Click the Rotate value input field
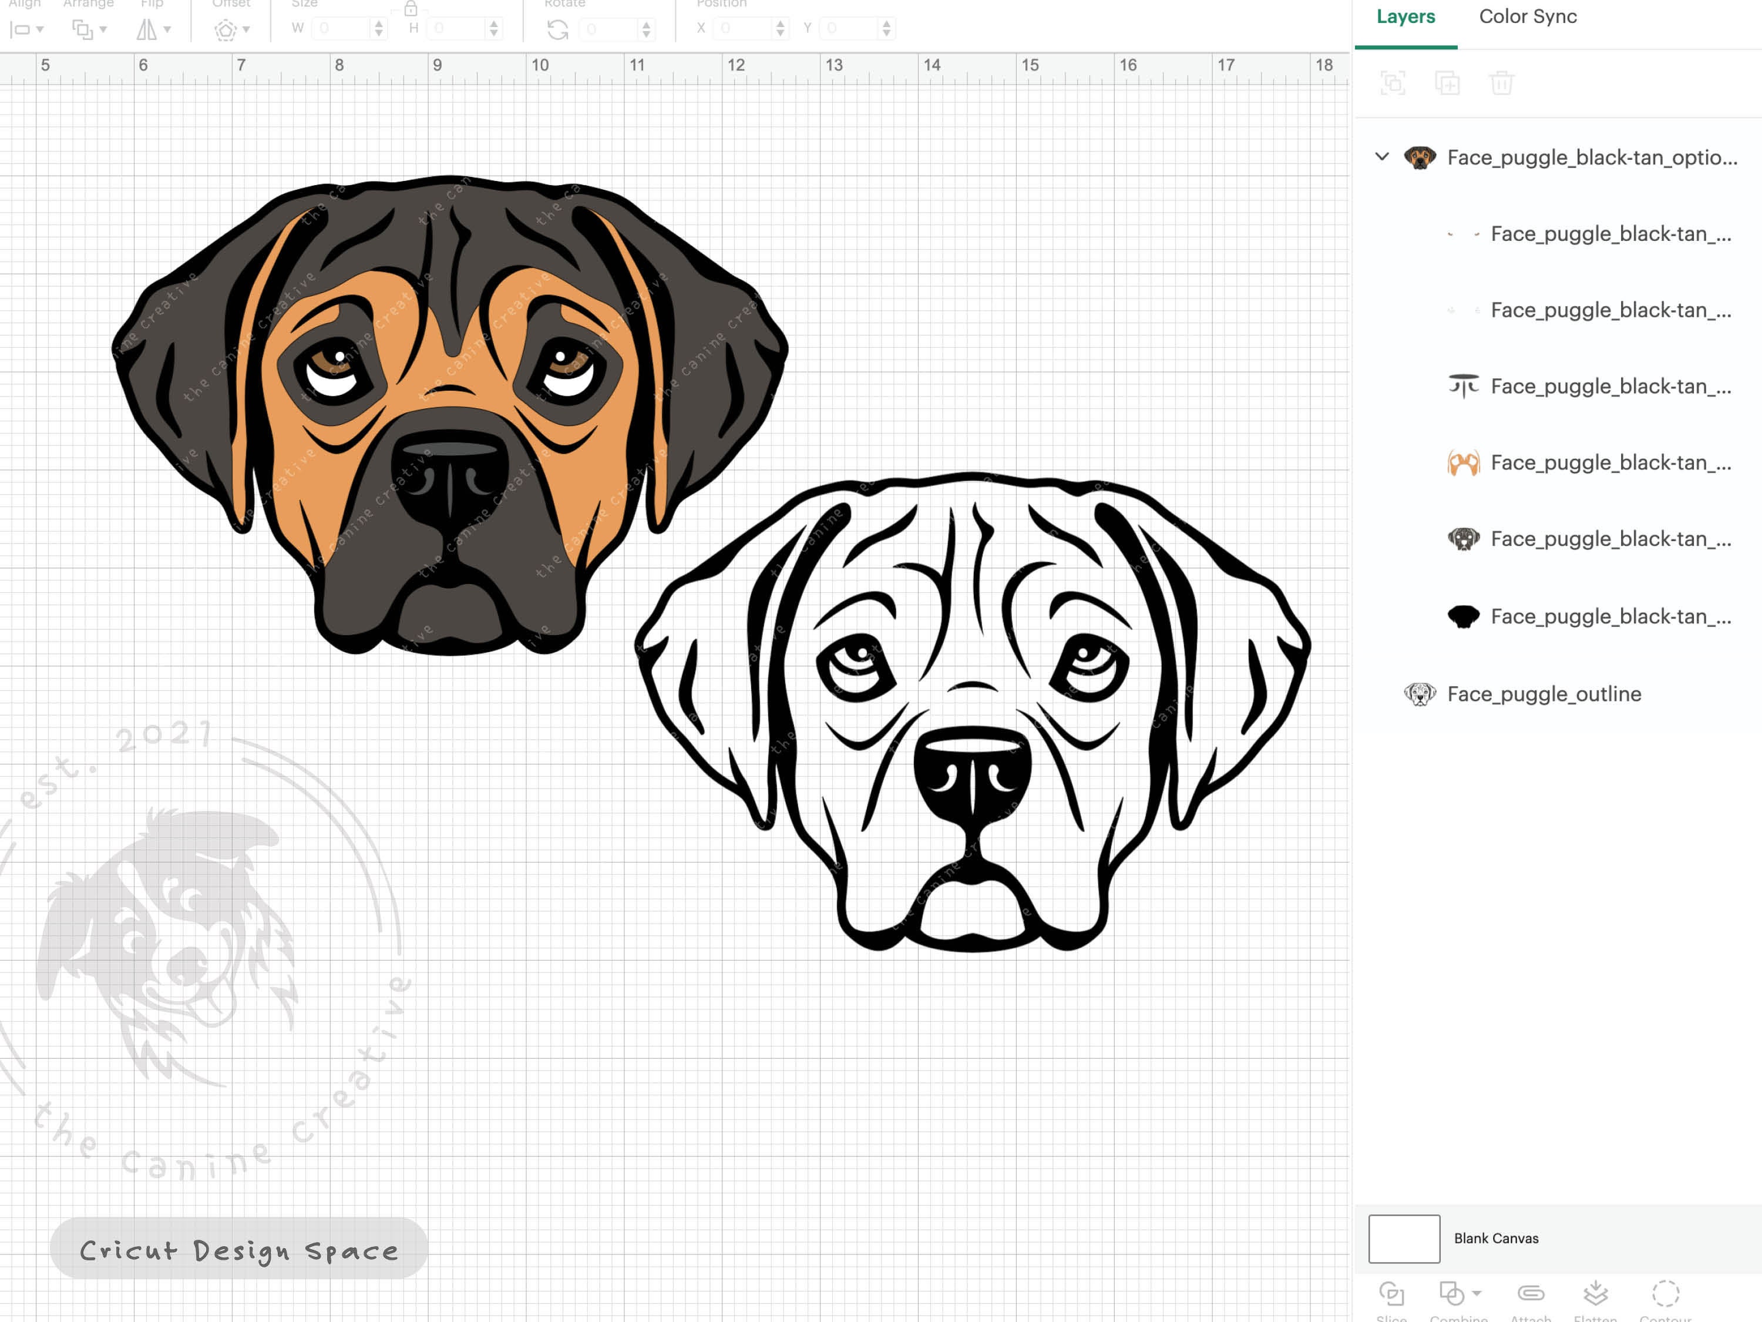 (610, 29)
